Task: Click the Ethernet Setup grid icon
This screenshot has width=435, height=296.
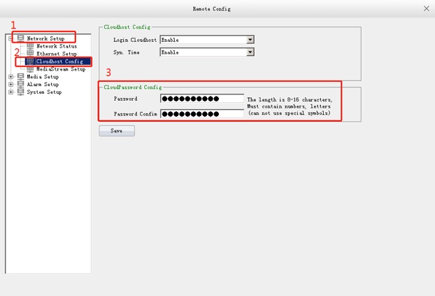Action: coord(30,54)
